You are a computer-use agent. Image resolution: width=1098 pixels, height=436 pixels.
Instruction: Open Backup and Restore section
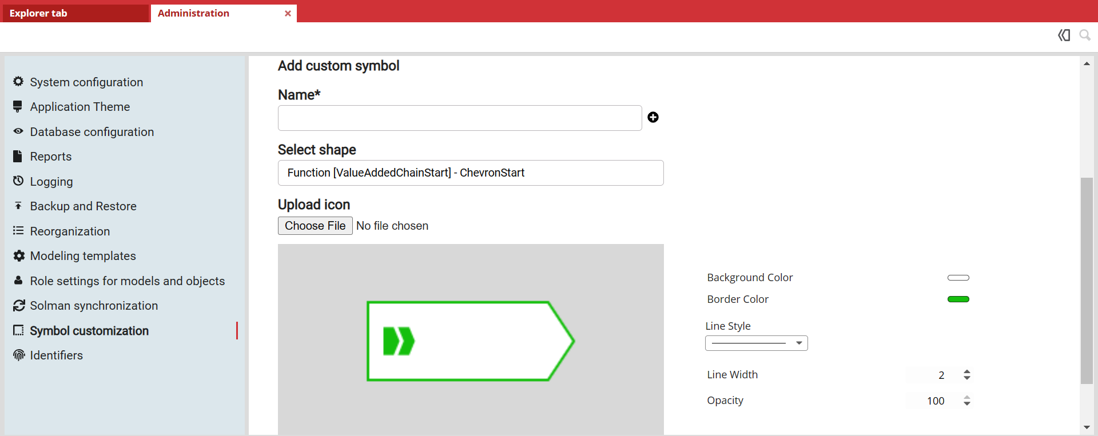(x=83, y=206)
